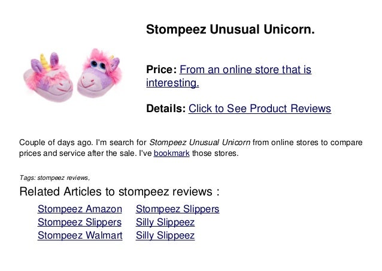This screenshot has width=382, height=271.
Task: Open Silly Slippeez link beside Stompeez Walmart
Action: click(x=165, y=235)
